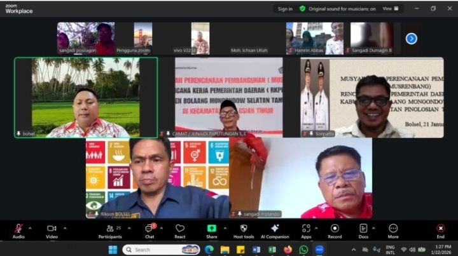Show next participants with blue arrow
Screen dimensions: 458x256
pyautogui.click(x=412, y=39)
